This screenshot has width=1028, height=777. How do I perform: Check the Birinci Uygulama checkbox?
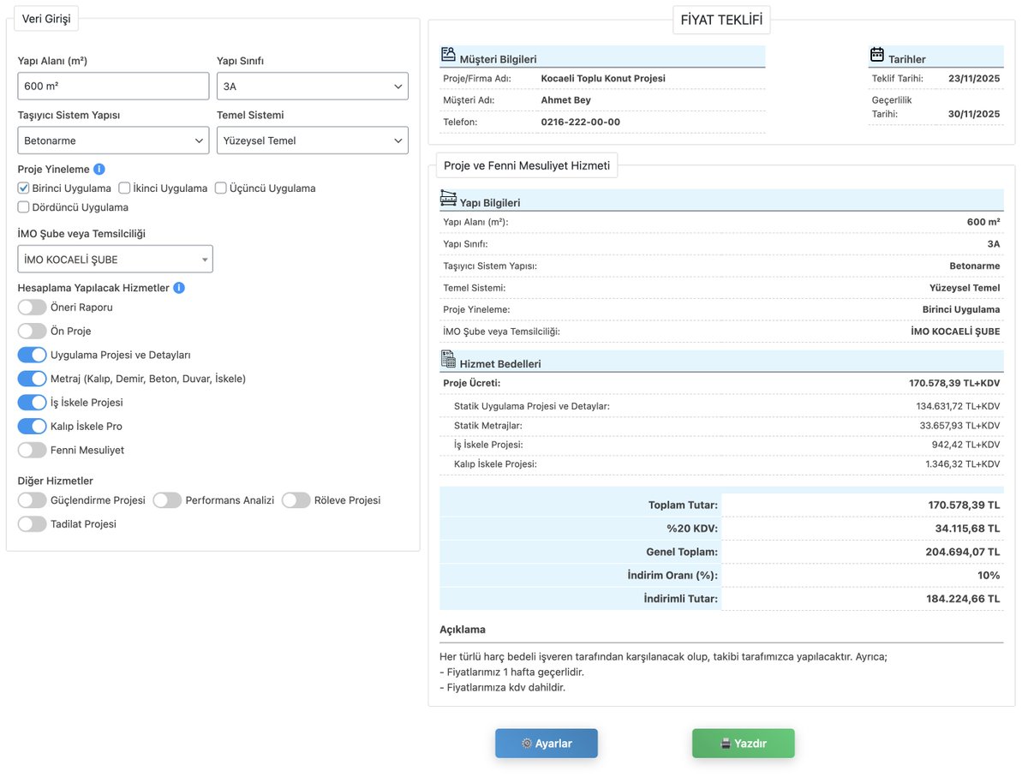(24, 188)
